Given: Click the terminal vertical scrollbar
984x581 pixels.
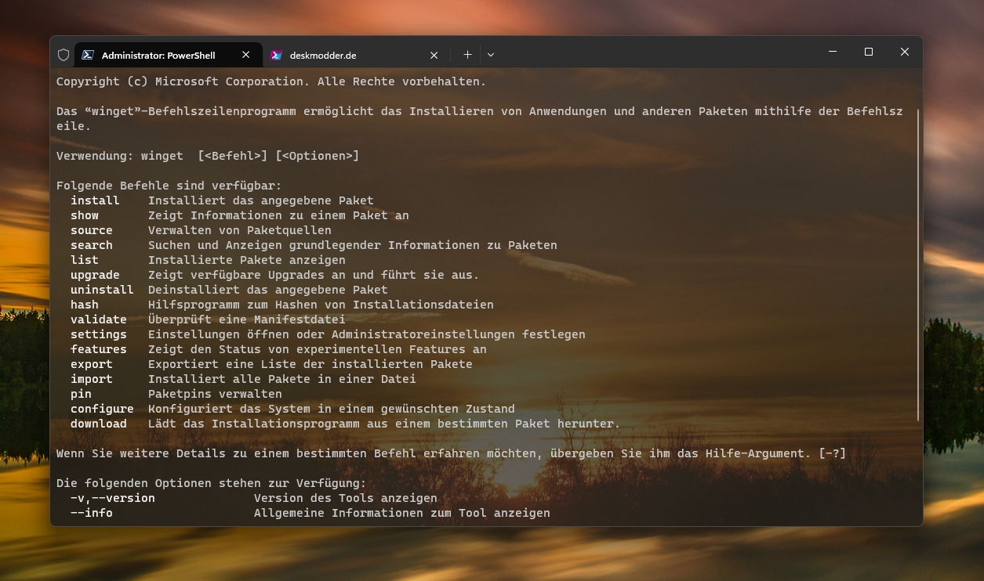Looking at the screenshot, I should pyautogui.click(x=920, y=265).
